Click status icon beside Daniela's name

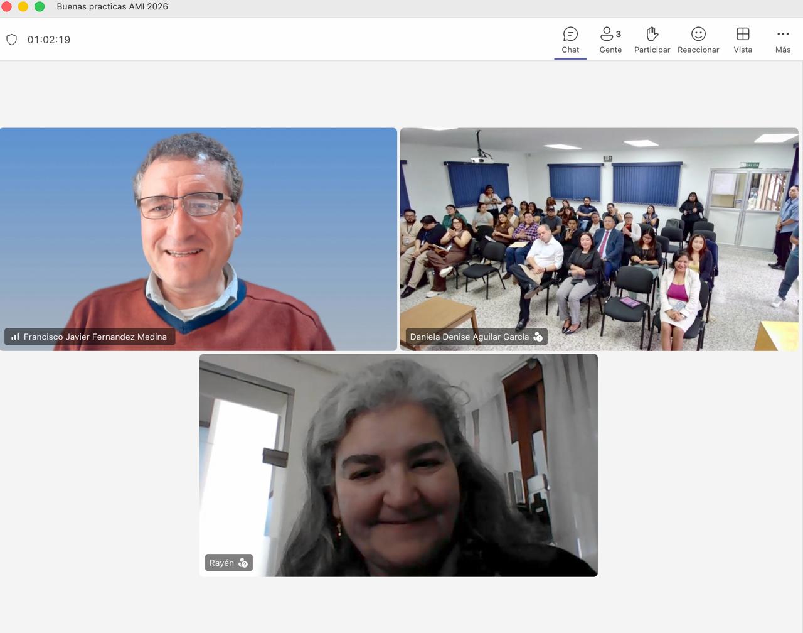[538, 337]
